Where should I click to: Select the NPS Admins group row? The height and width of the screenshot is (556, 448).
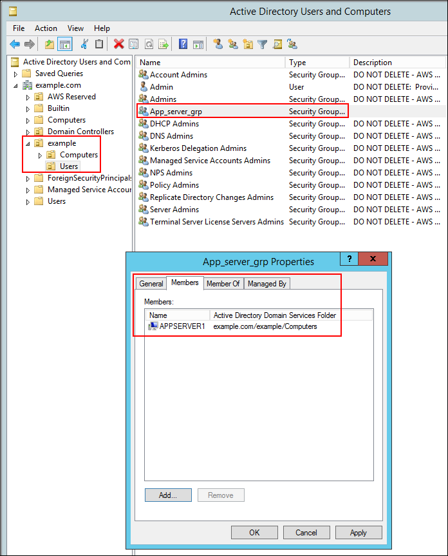(290, 172)
